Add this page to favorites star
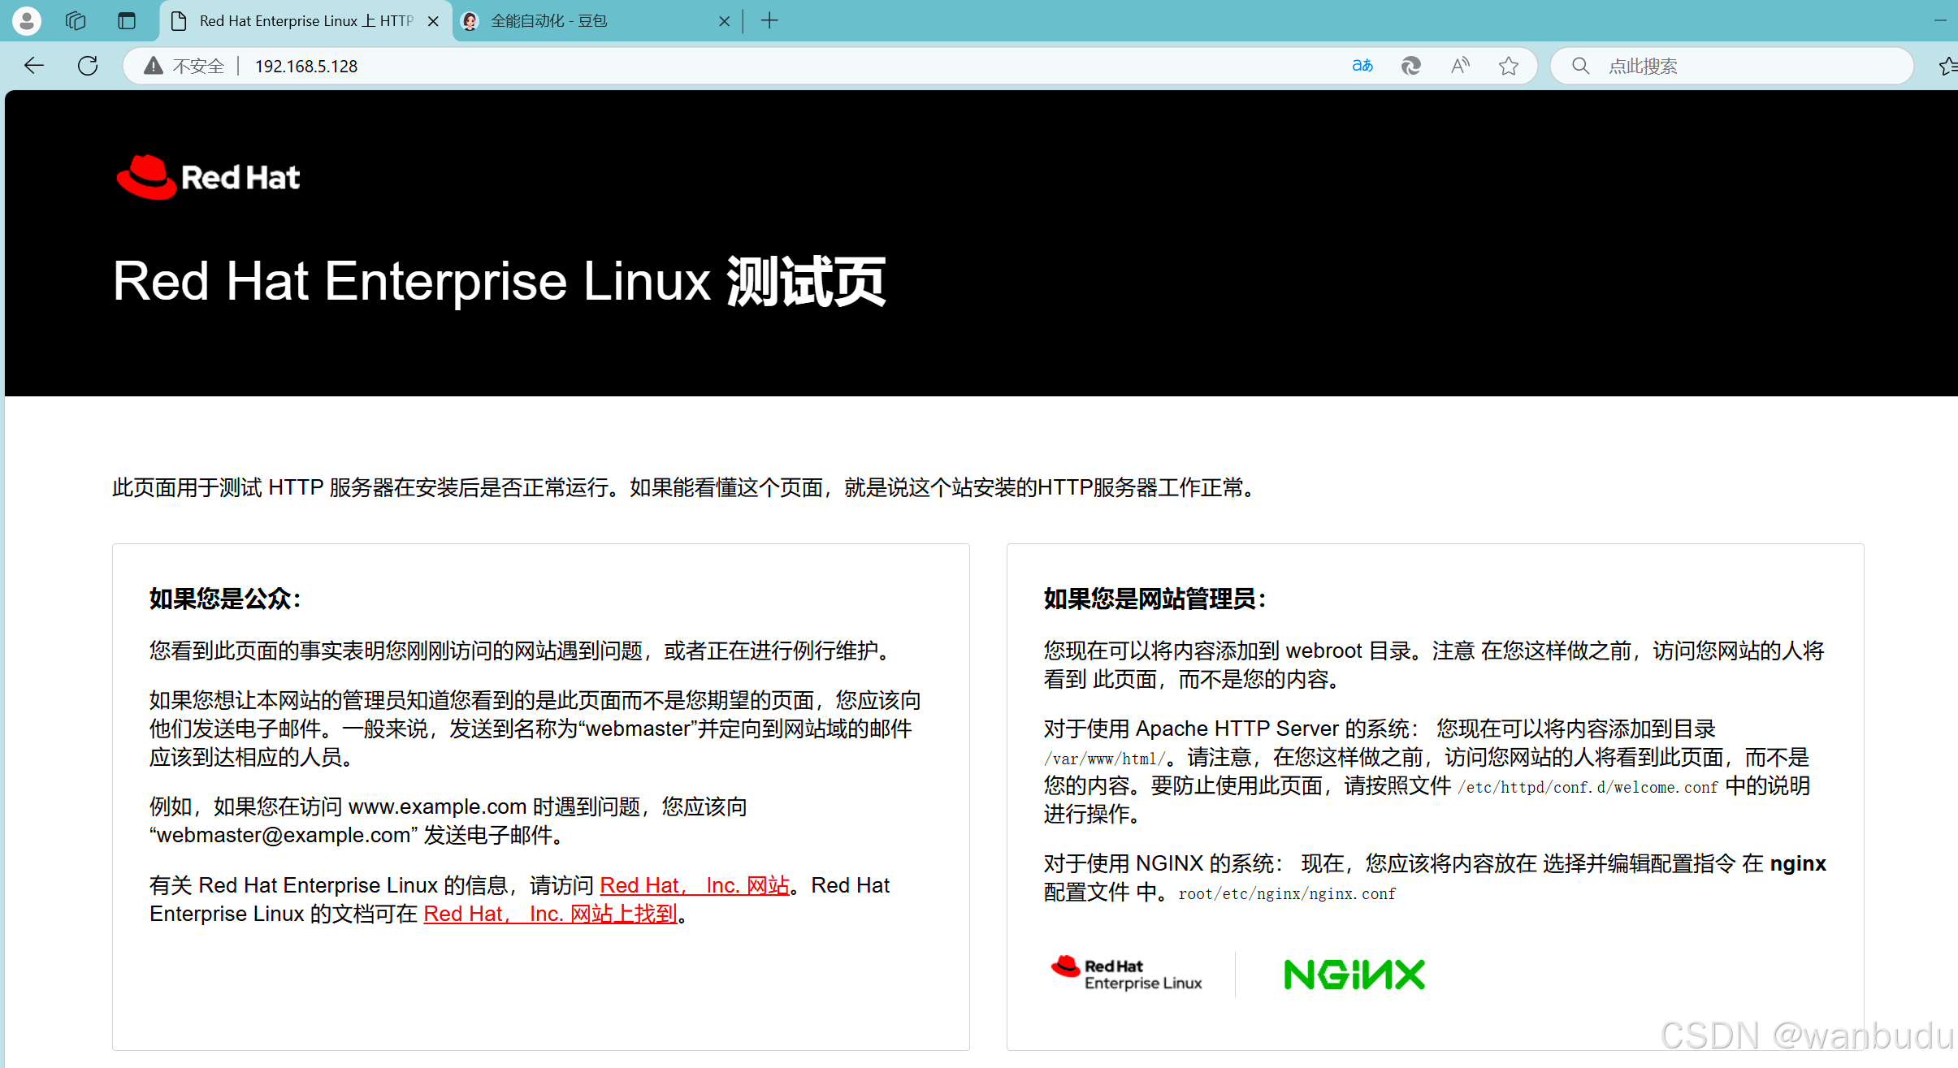 [1509, 66]
